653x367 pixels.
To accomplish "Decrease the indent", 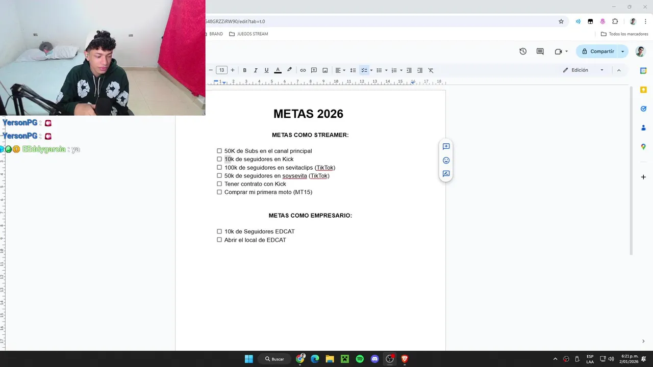I will point(409,70).
